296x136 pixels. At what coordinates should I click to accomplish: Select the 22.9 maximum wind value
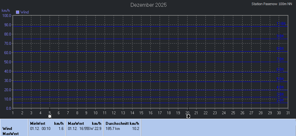click(x=98, y=128)
